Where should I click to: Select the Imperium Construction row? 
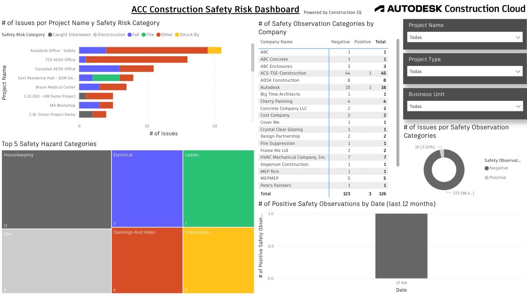[x=323, y=164]
